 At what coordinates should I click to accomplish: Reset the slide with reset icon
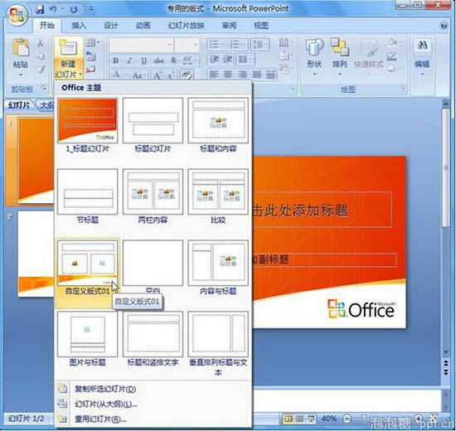click(x=90, y=56)
